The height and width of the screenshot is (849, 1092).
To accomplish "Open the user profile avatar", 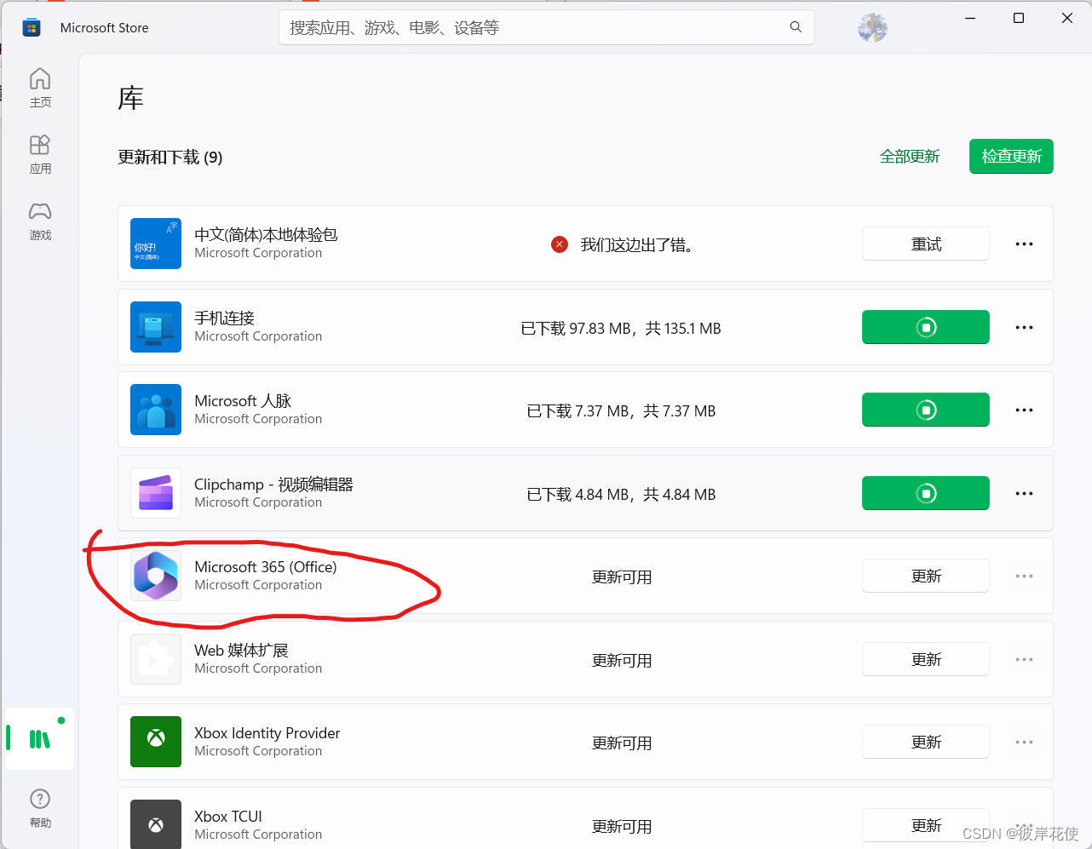I will [872, 28].
